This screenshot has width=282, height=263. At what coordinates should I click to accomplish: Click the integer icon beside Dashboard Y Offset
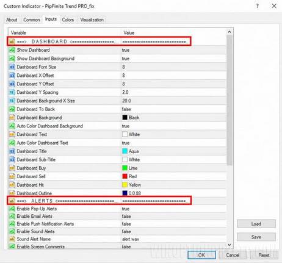pyautogui.click(x=12, y=84)
